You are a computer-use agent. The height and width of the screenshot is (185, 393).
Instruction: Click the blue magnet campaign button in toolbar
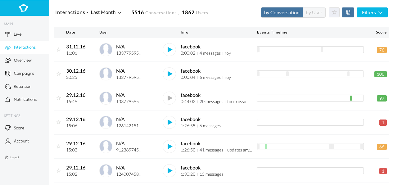click(348, 12)
